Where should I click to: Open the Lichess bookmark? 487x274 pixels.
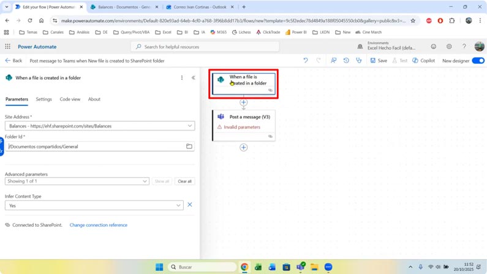[241, 32]
